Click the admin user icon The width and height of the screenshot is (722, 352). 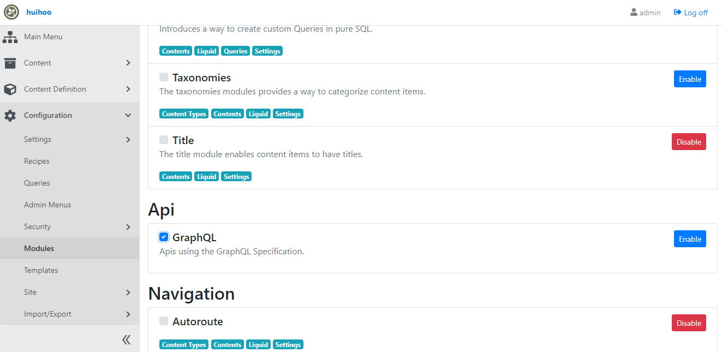click(634, 13)
